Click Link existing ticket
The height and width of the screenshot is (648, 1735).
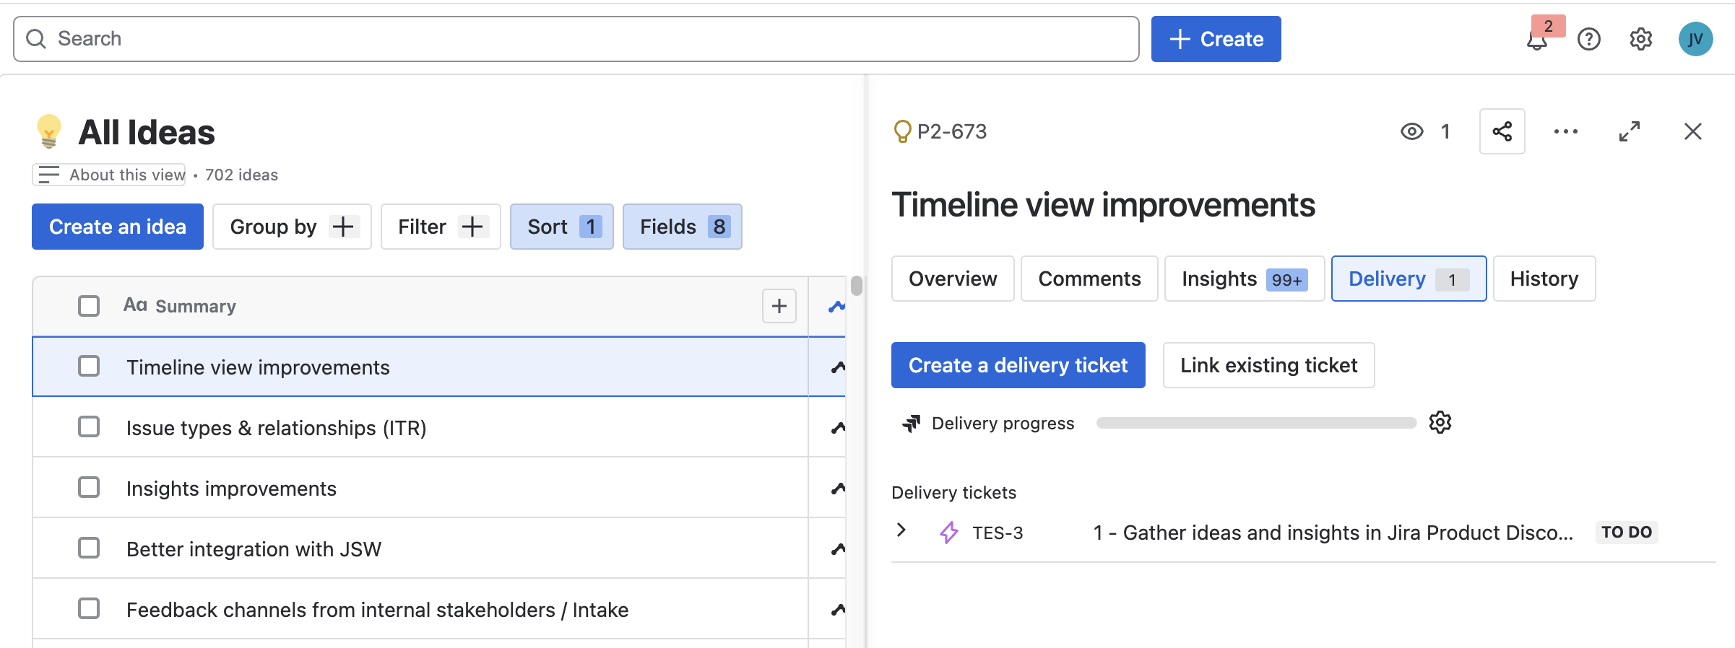point(1268,365)
